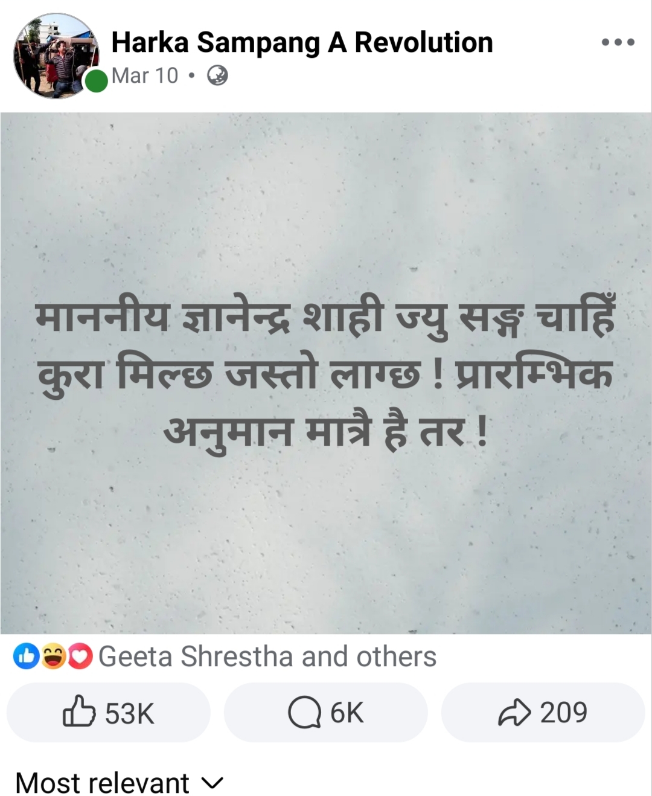
Task: Open the three-dot post options menu
Action: [618, 42]
